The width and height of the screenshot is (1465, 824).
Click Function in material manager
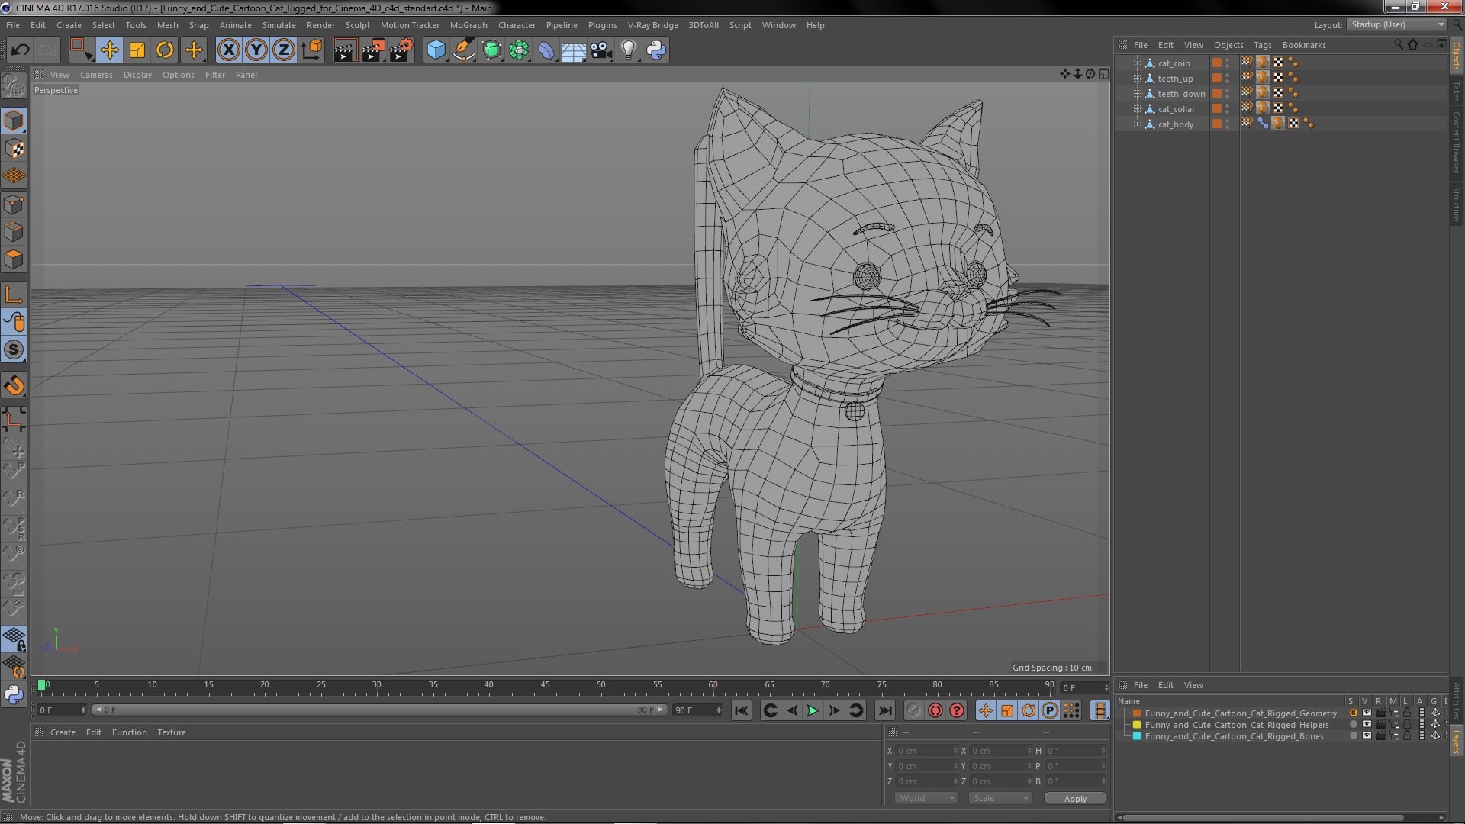(x=130, y=732)
